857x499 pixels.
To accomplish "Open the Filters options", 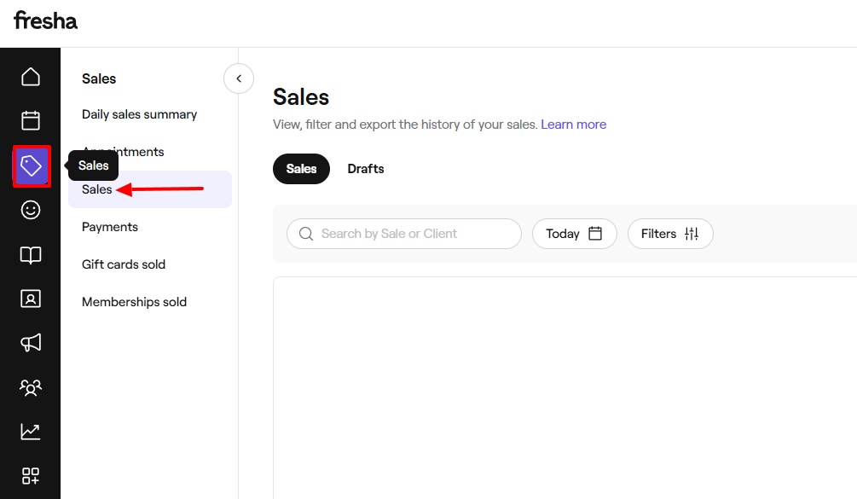I will tap(670, 233).
